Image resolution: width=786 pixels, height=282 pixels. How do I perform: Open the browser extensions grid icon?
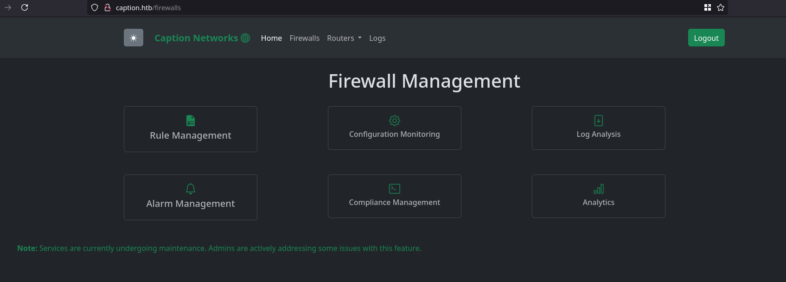(x=708, y=7)
